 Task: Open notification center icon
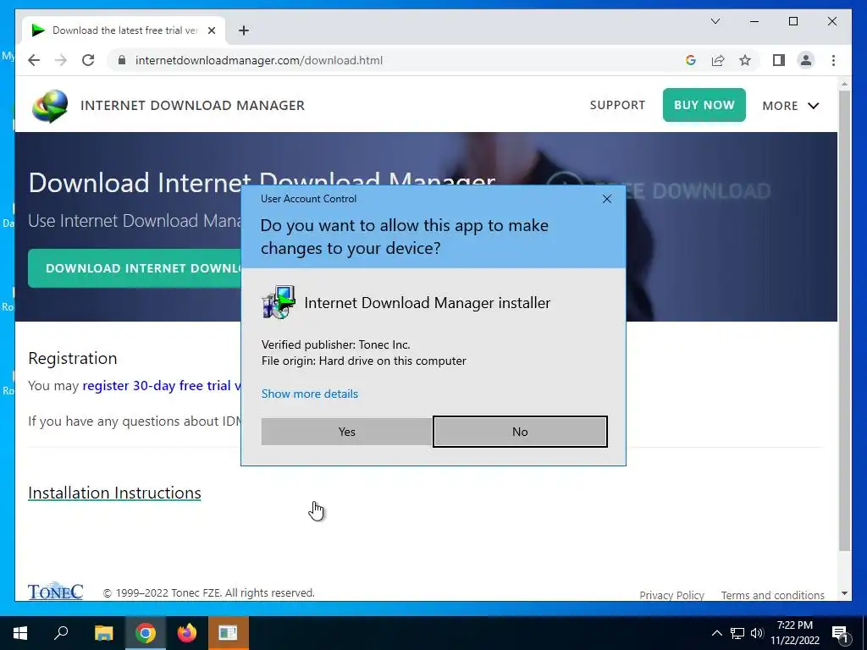click(840, 633)
